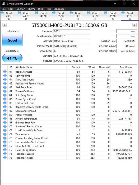The image size is (139, 185).
Task: Click Power On Count value 31 count
Action: coord(127,46)
